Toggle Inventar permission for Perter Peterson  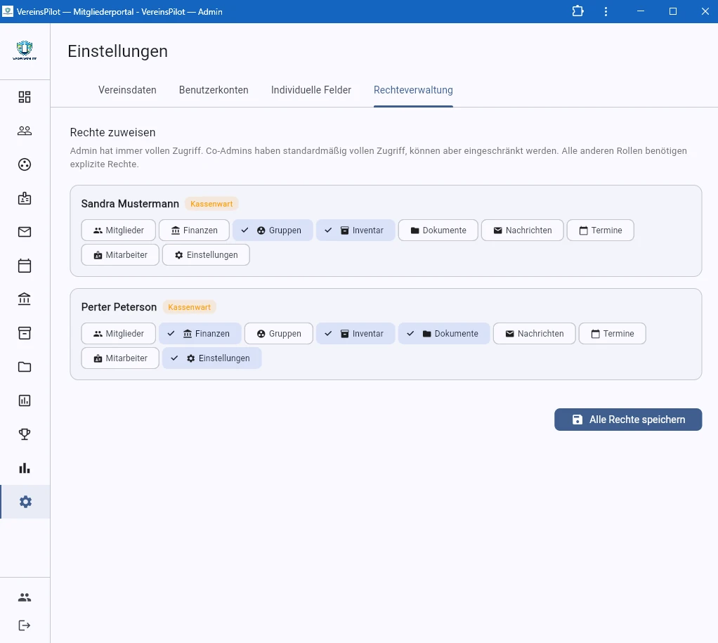355,333
